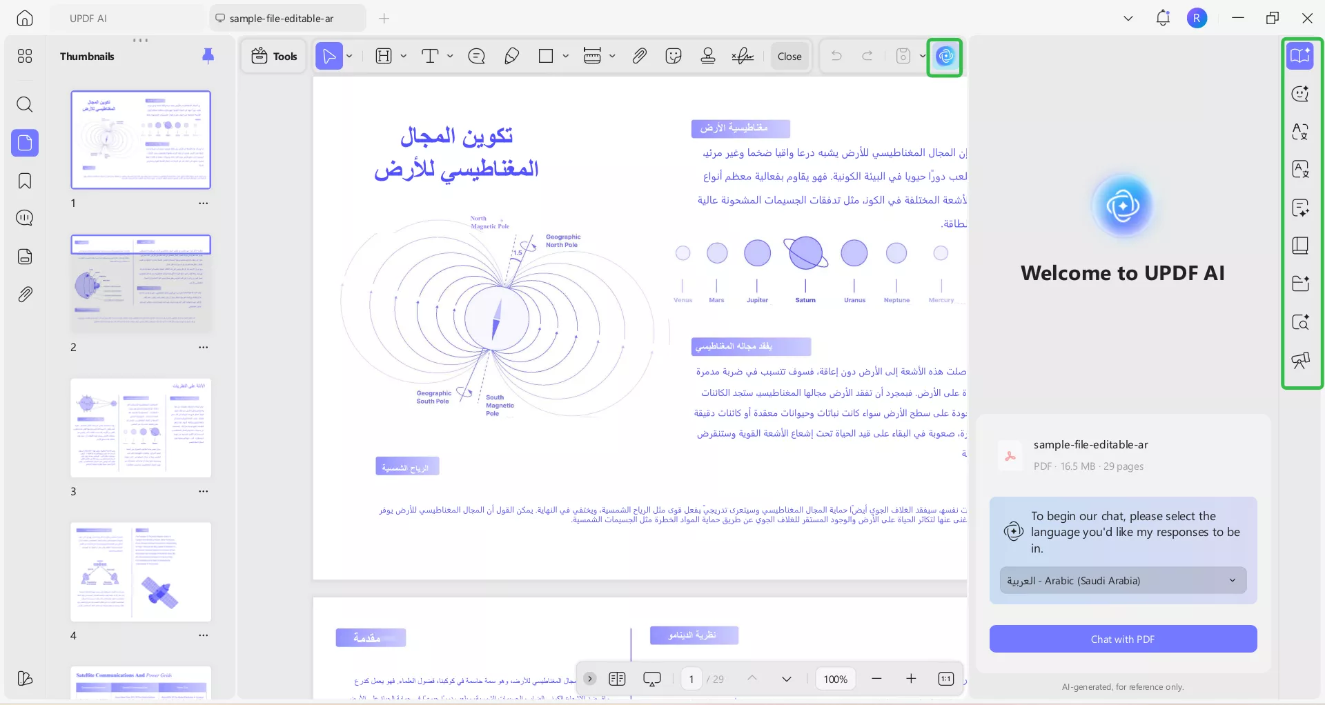Open the sticker tool
This screenshot has width=1325, height=705.
674,56
